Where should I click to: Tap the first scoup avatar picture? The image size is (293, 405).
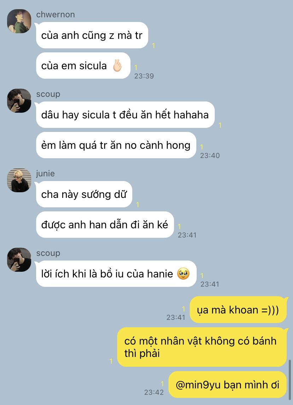click(19, 101)
